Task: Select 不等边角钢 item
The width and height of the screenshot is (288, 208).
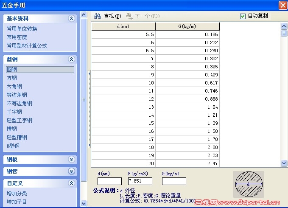Action: pyautogui.click(x=19, y=103)
